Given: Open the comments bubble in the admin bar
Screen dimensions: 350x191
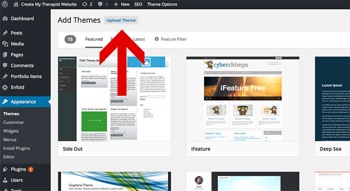Looking at the screenshot, I should (x=100, y=4).
